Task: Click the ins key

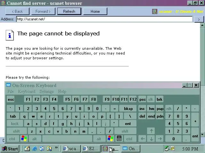Action: point(142,109)
